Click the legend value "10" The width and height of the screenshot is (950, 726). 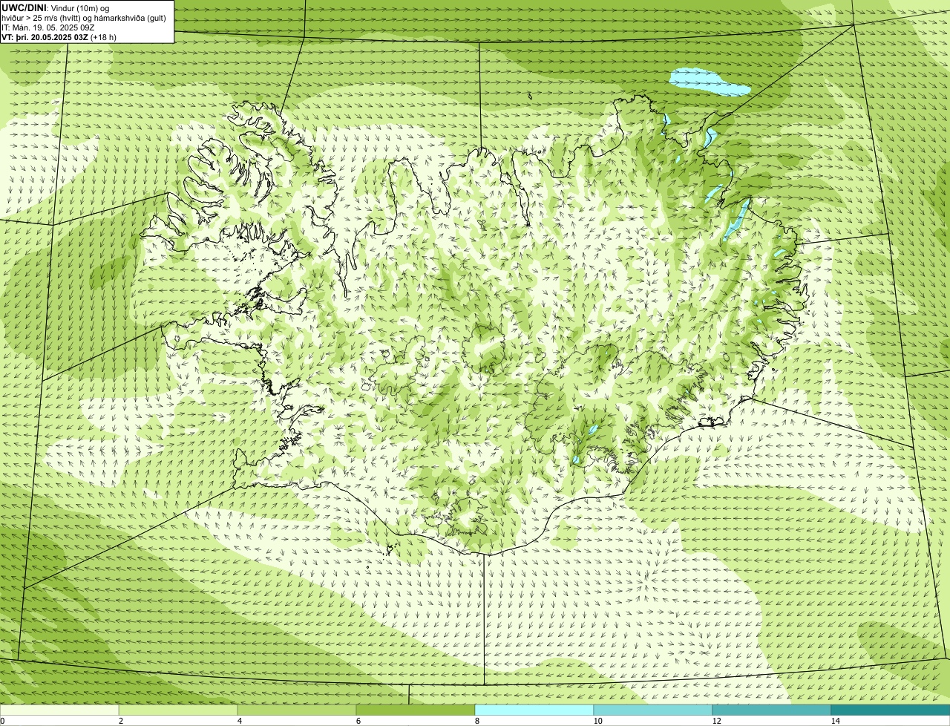[597, 721]
